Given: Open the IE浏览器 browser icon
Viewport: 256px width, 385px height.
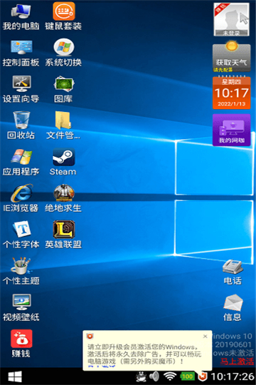Looking at the screenshot, I should [x=21, y=198].
